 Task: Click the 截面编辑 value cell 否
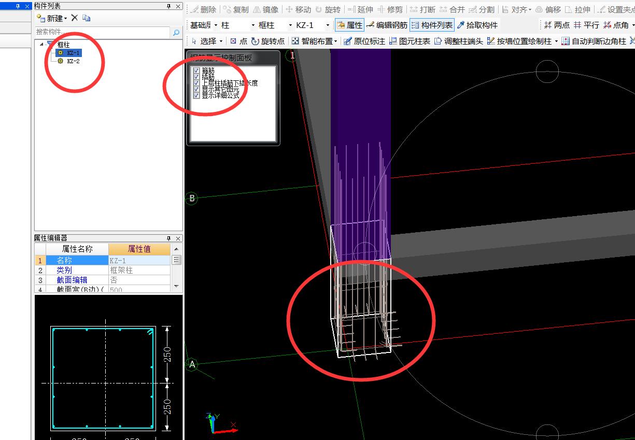[139, 280]
